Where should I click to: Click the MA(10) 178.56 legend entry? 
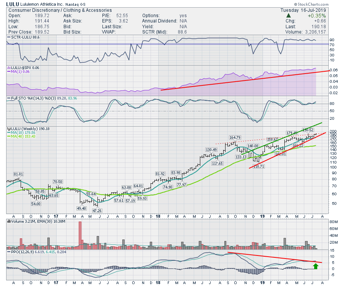point(21,133)
